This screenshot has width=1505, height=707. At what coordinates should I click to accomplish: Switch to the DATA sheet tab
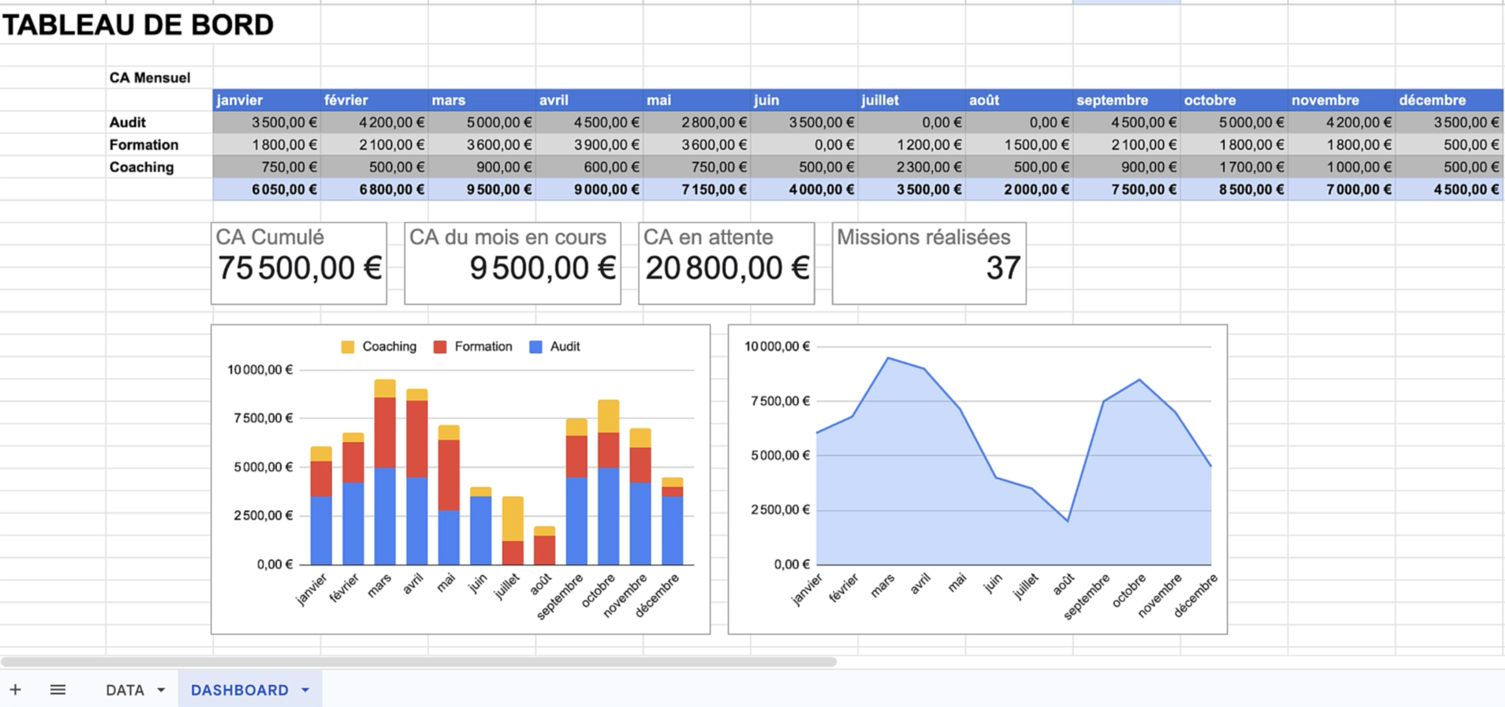click(x=124, y=690)
